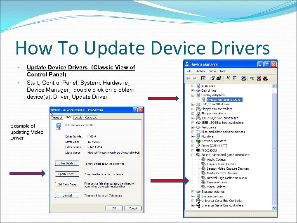Select the Driver tab in Properties
Viewport: 297px width, 223px height.
(68, 117)
